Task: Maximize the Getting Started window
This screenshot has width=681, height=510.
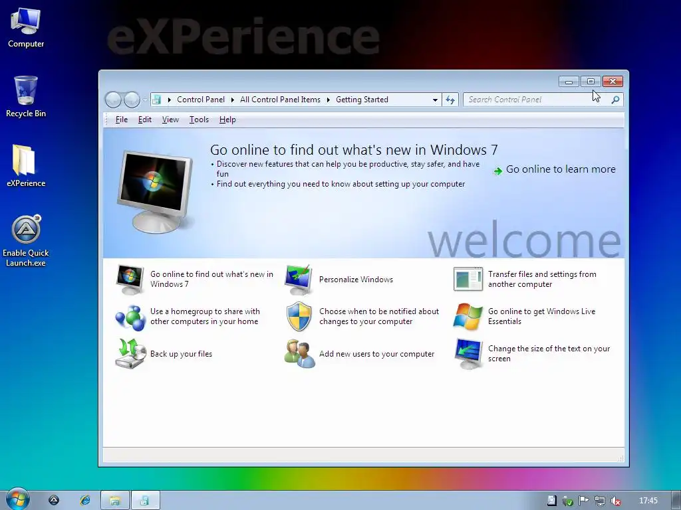Action: pos(591,81)
